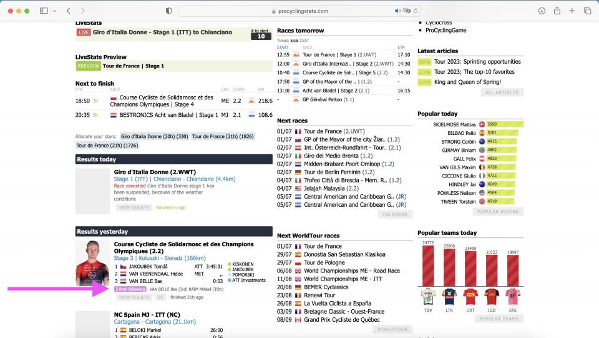Screen dimensions: 599x338
Task: Open the Share menu icon
Action: tap(557, 11)
